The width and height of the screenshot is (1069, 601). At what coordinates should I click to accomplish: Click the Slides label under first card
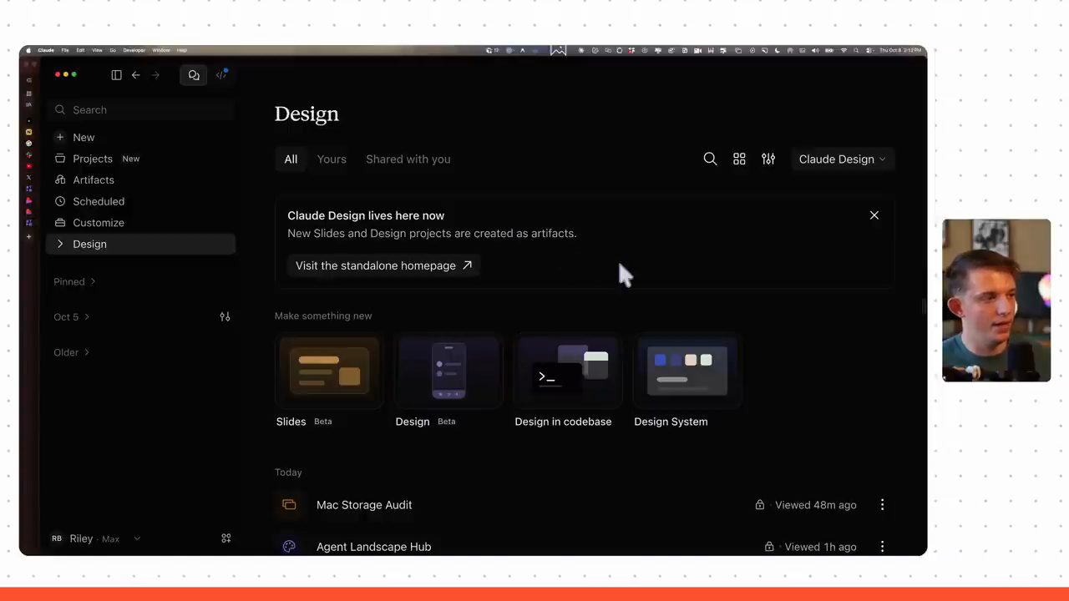(291, 422)
